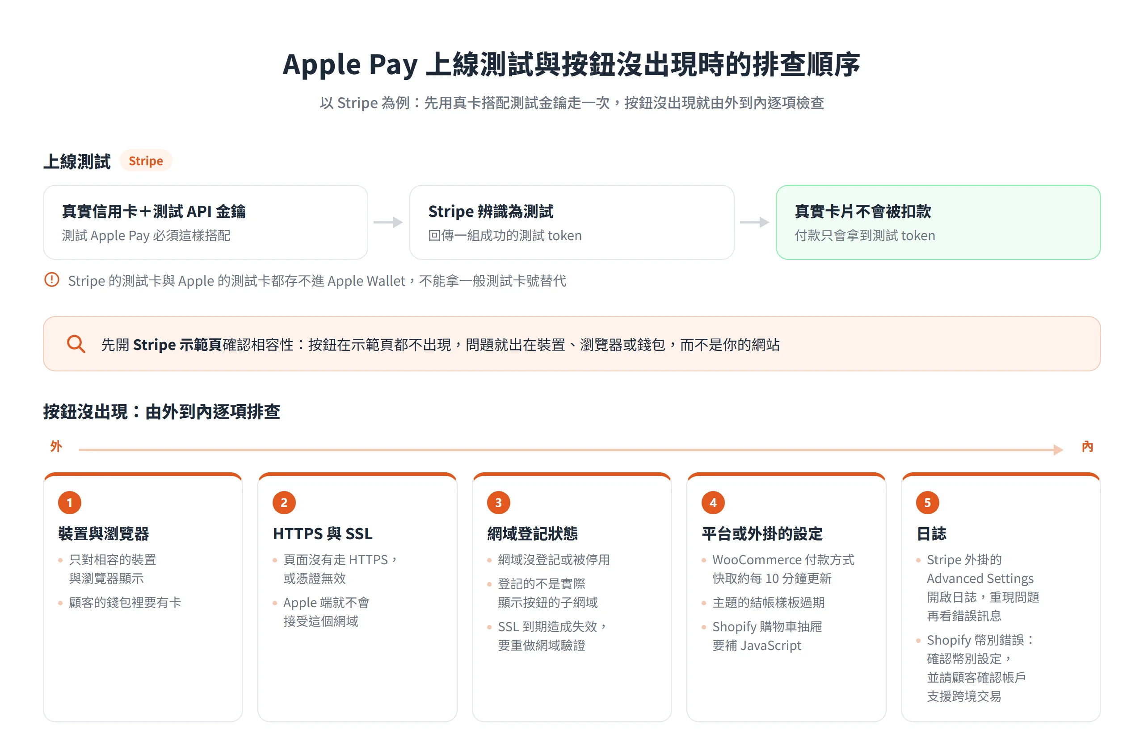The image size is (1144, 733).
Task: Click the heading Apple Pay 上線測試與按鈕沒出現時的排查順序
Action: (x=571, y=64)
